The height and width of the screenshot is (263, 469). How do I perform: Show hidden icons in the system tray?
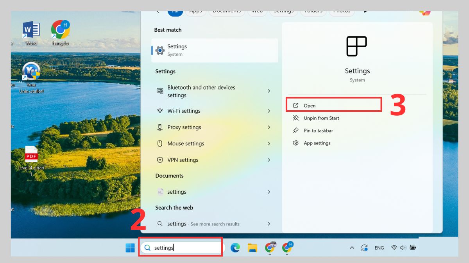(x=351, y=247)
